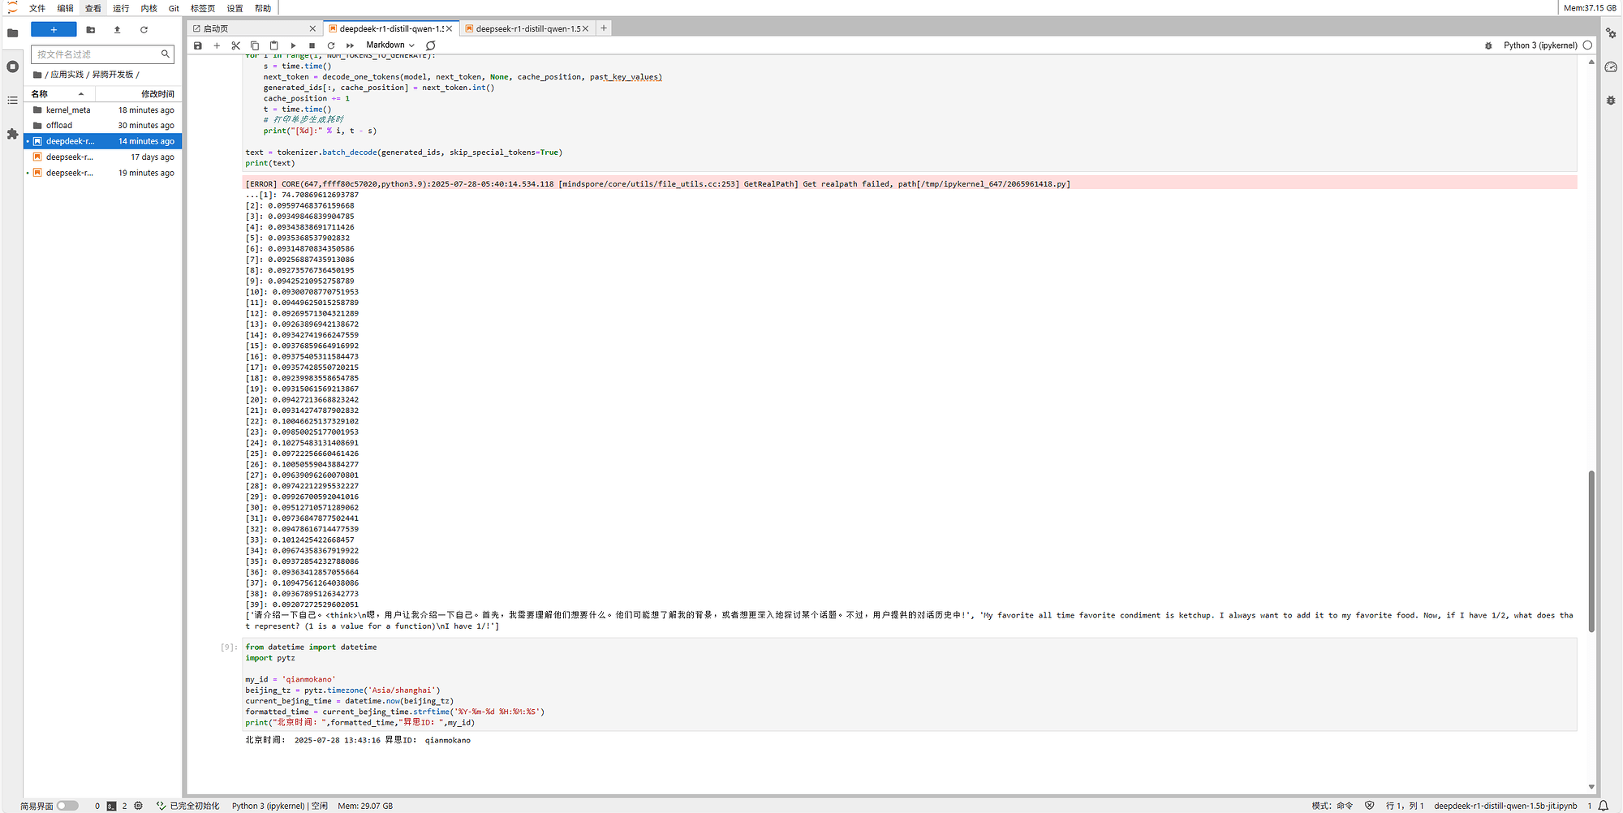Cut the selected cell with scissors icon

236,45
